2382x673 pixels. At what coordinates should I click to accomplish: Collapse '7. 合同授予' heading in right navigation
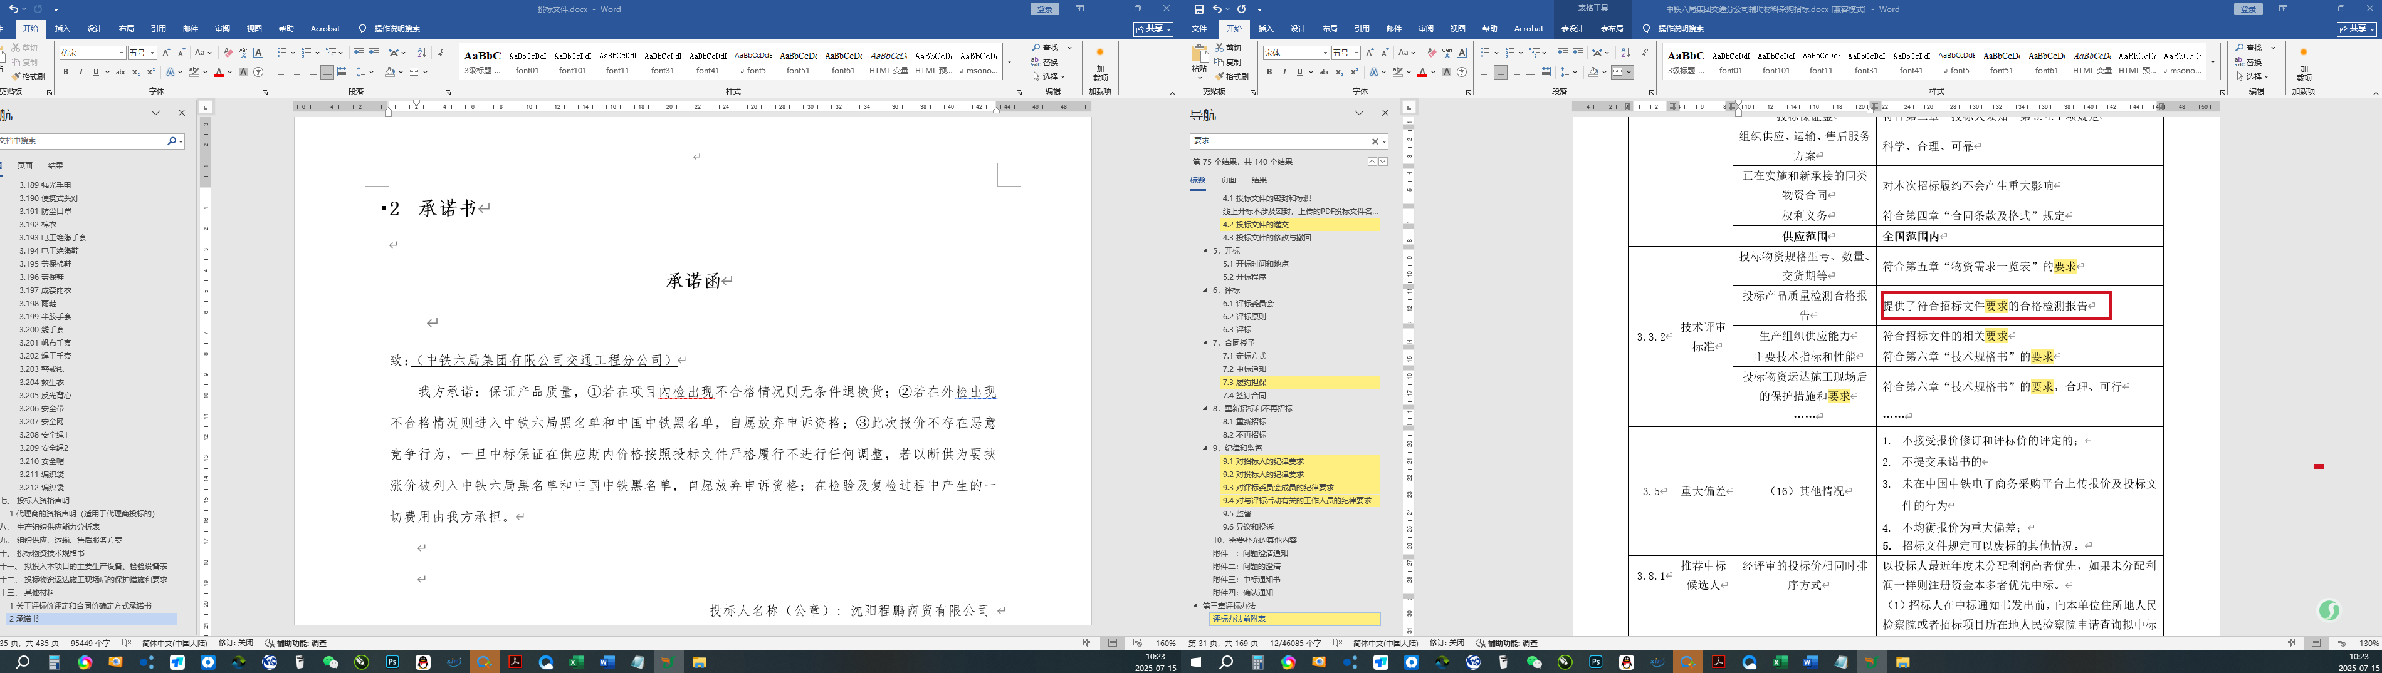(x=1206, y=344)
